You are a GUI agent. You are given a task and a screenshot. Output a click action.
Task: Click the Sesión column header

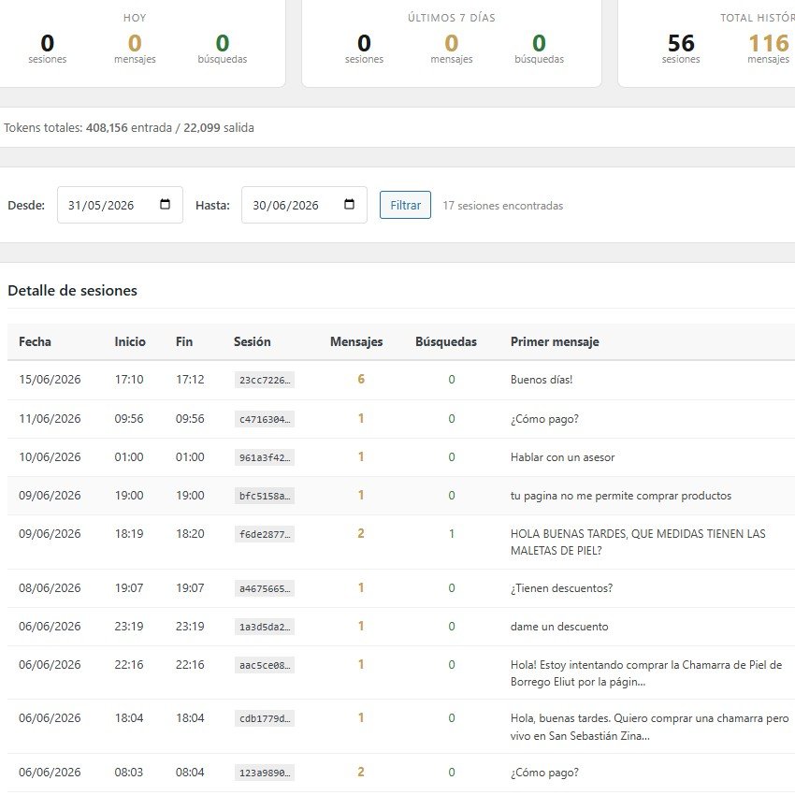[x=252, y=341]
